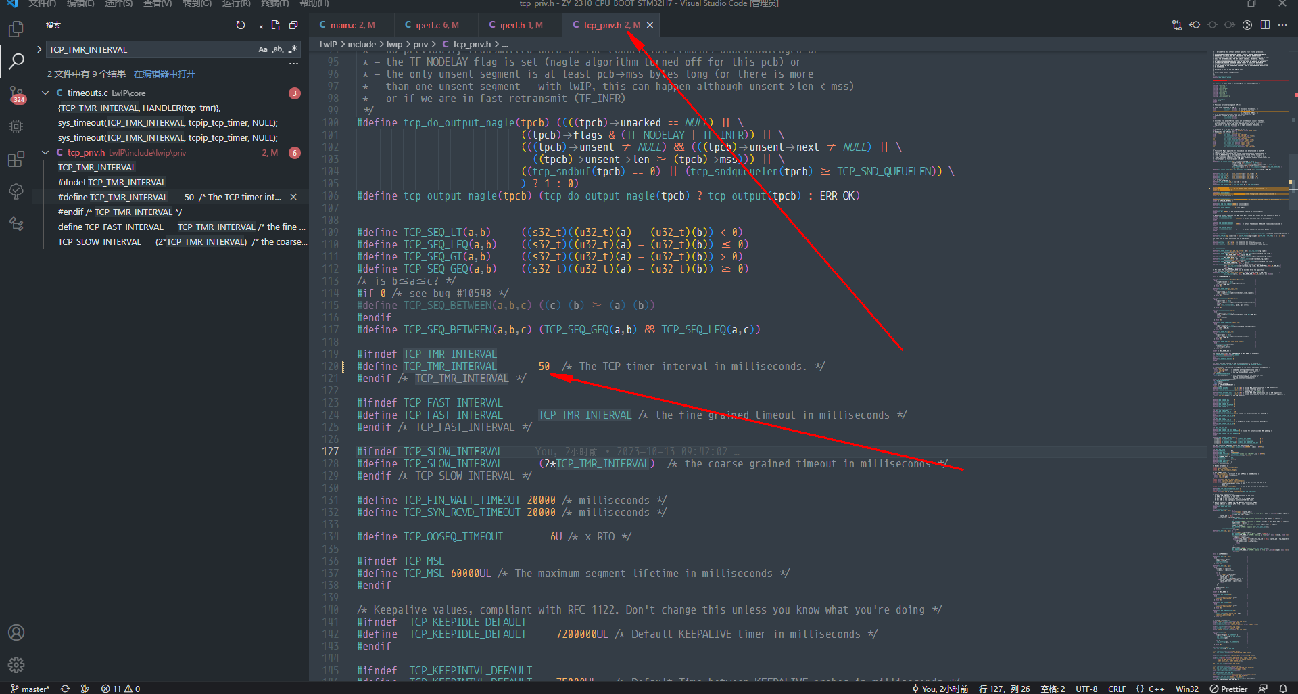This screenshot has height=694, width=1298.
Task: Click 空格: 2 indentation setting
Action: [x=1053, y=689]
